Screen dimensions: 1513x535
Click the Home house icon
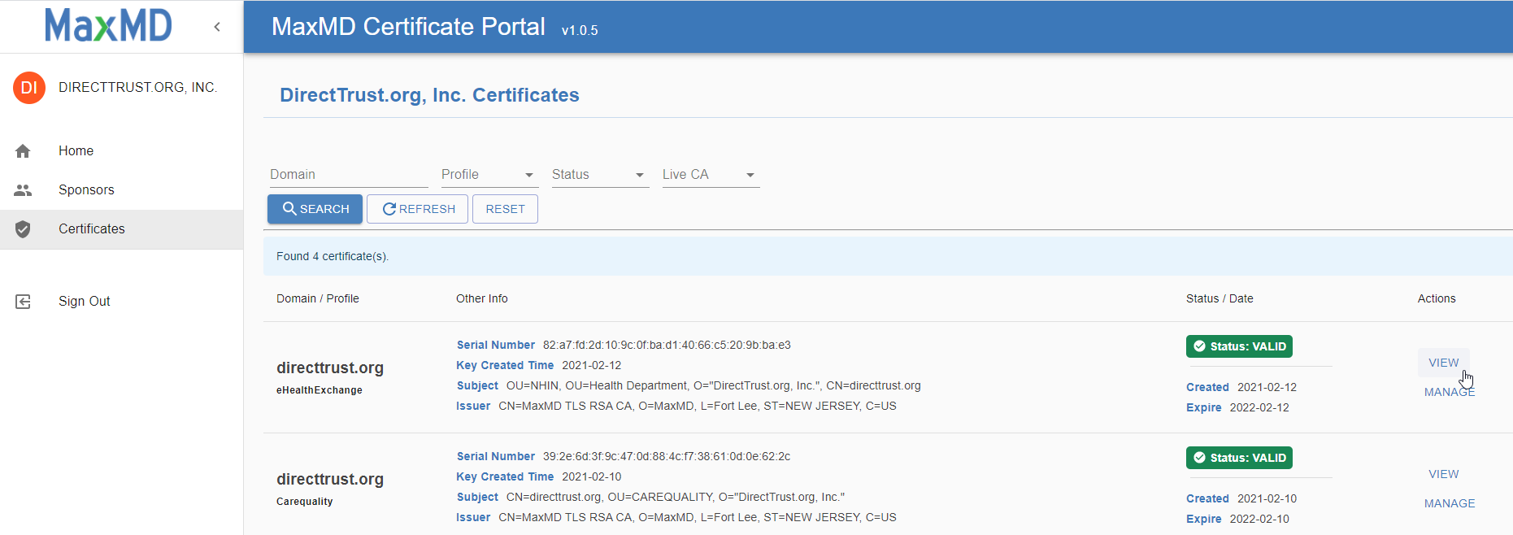pyautogui.click(x=23, y=151)
